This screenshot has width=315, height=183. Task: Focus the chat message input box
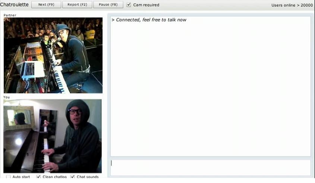211,168
